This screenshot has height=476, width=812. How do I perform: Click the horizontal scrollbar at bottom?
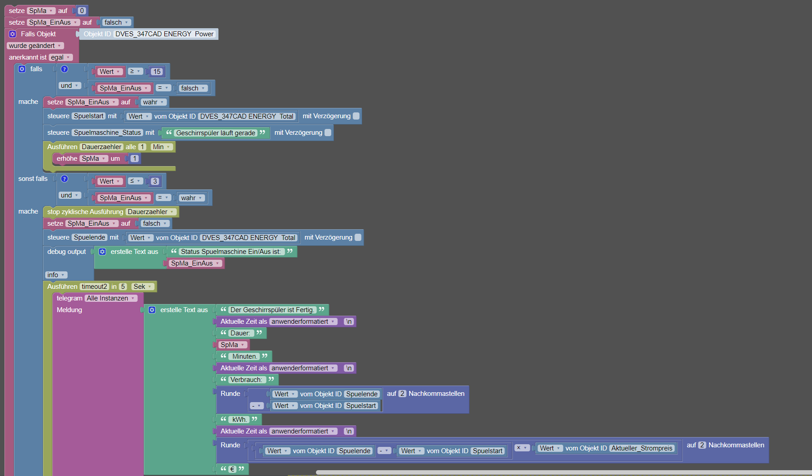point(564,472)
